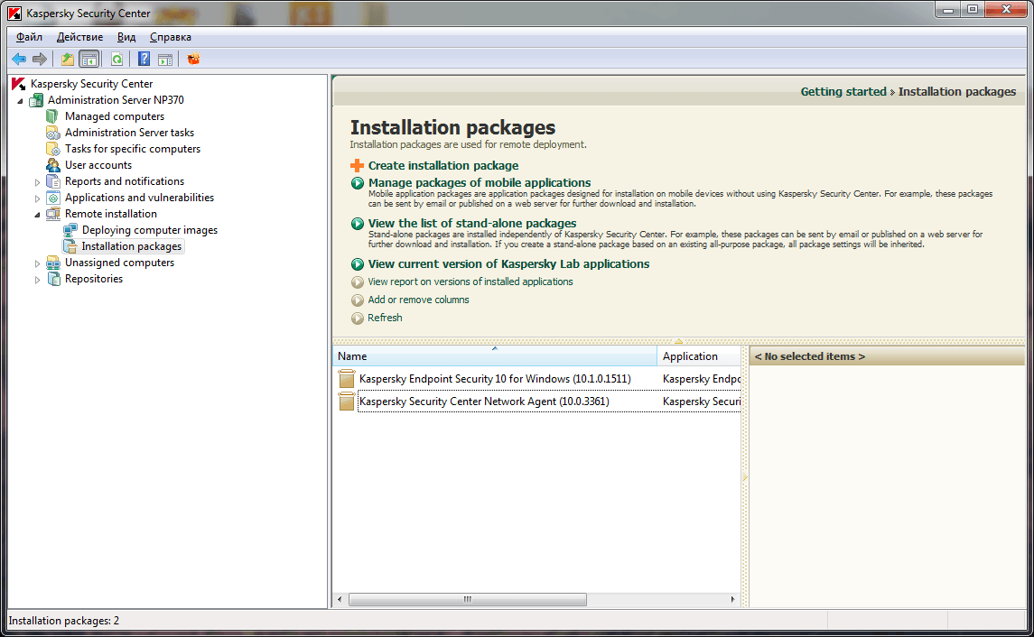
Task: Click the Kaspersky Security Center root icon
Action: click(x=18, y=84)
